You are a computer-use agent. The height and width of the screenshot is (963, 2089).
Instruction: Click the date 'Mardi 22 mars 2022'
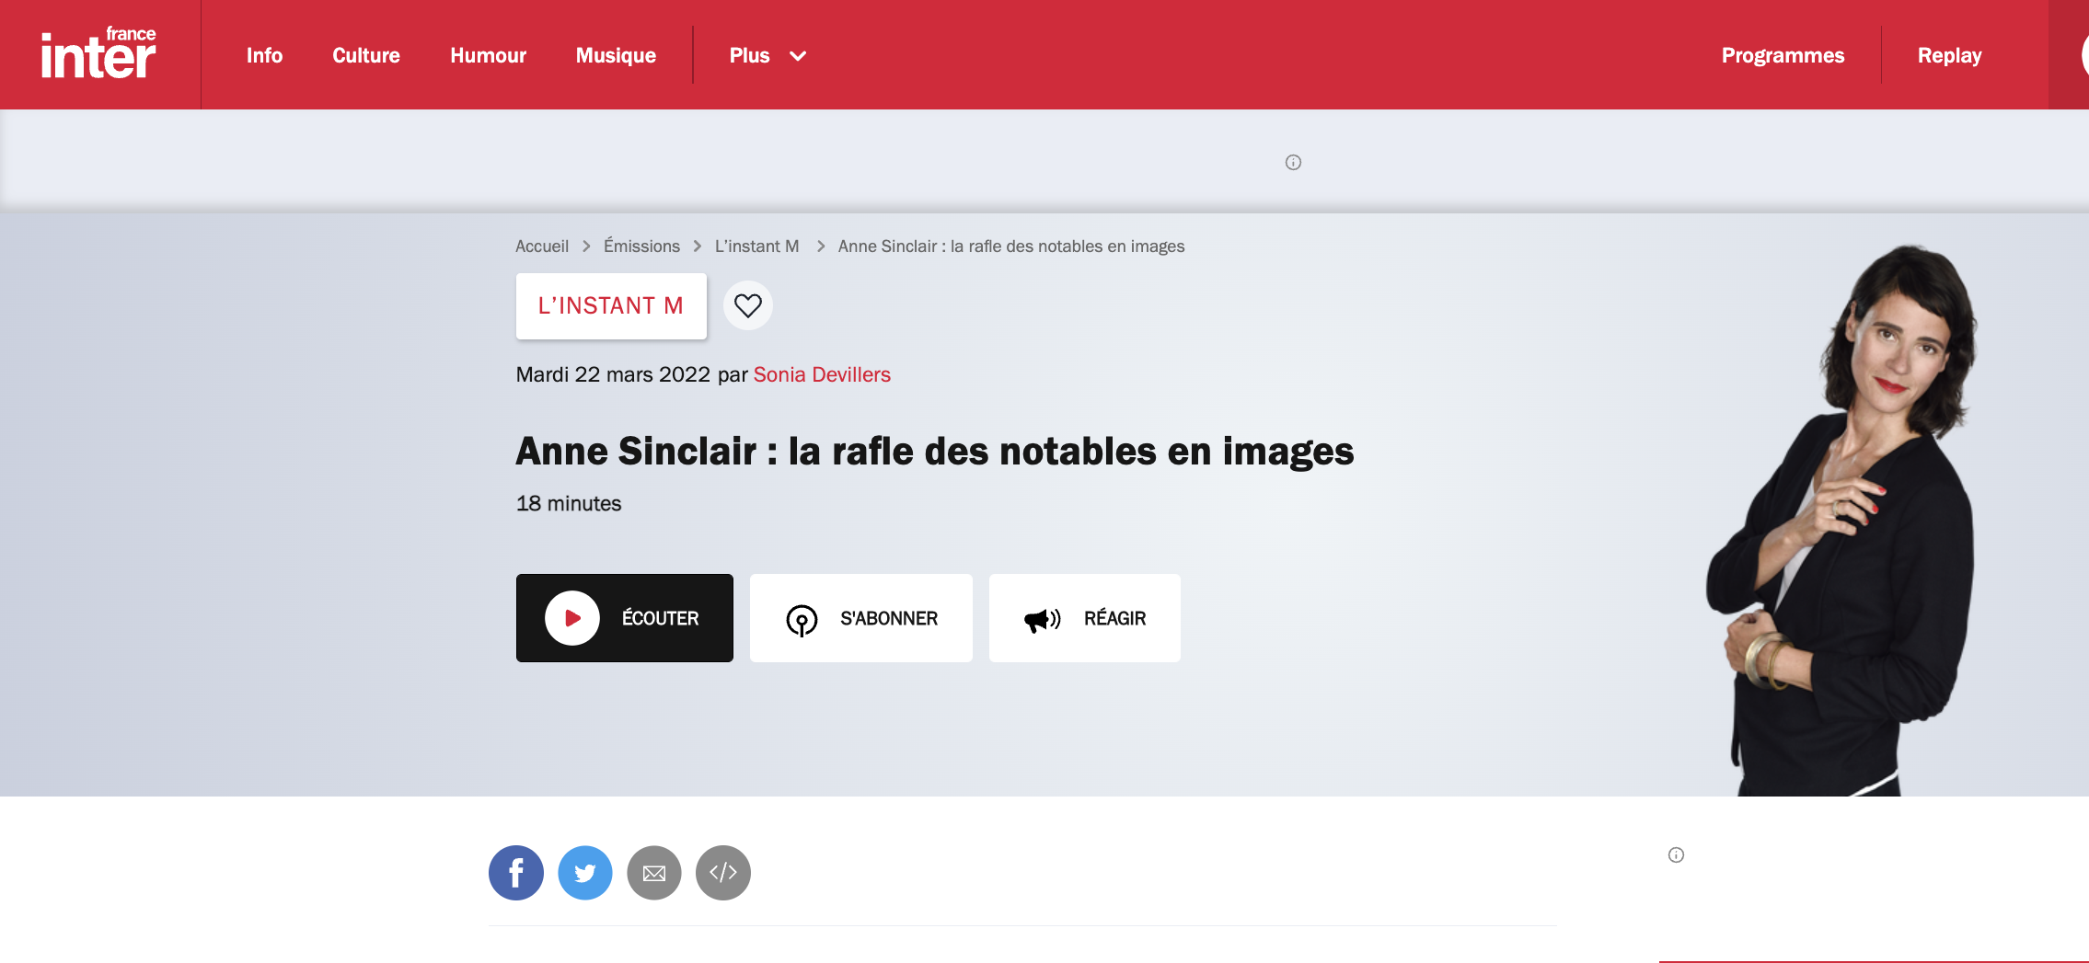613,374
